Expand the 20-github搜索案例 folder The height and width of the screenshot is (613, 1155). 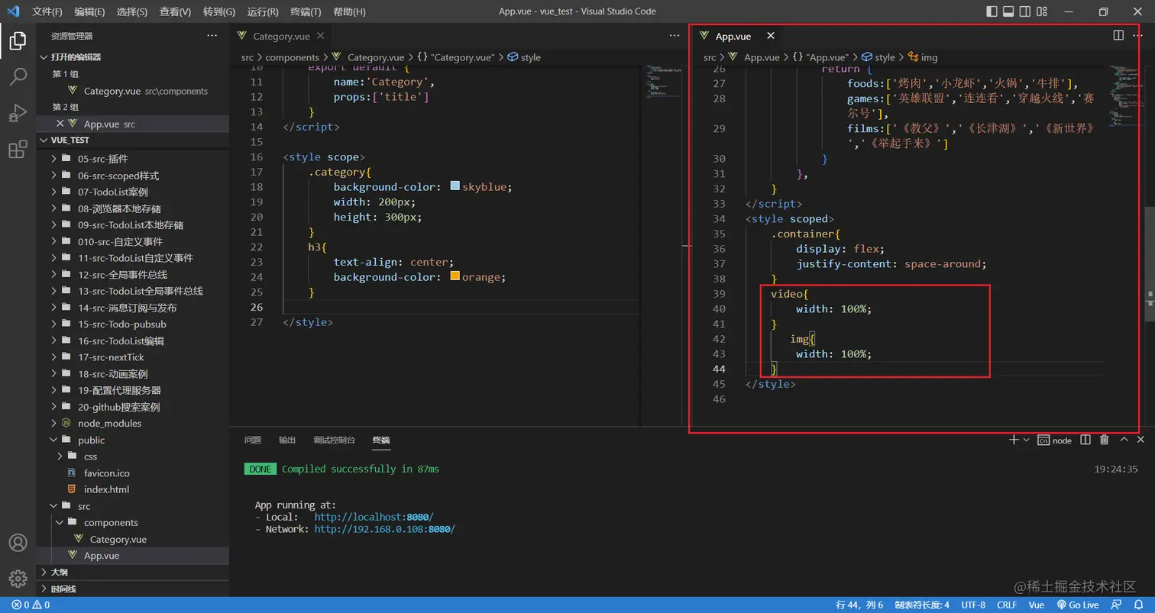click(x=133, y=407)
